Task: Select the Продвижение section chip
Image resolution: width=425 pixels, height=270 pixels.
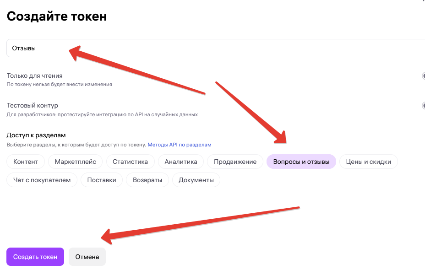Action: point(235,162)
